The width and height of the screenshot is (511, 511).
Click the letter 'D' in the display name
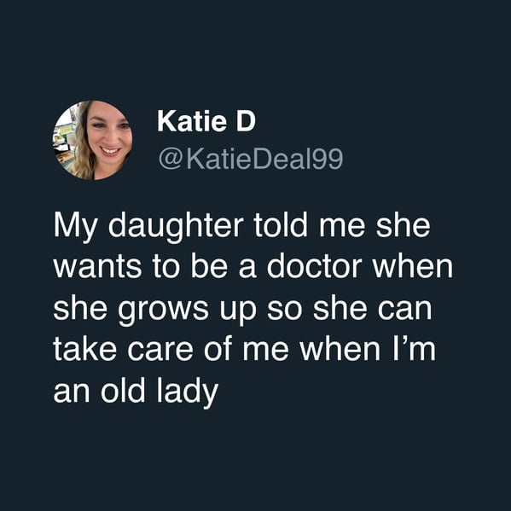pos(246,121)
